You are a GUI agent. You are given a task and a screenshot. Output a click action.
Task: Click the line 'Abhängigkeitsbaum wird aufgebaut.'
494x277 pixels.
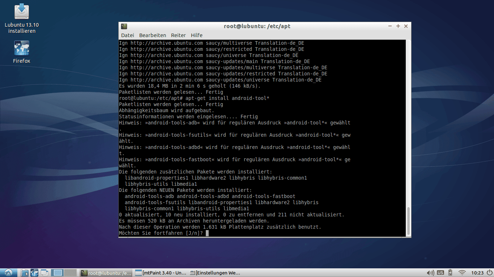click(x=167, y=110)
